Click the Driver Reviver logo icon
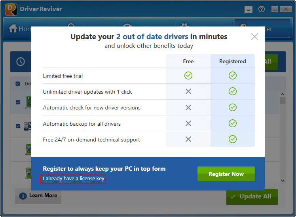Screen dimensions: 296x217 (11, 9)
